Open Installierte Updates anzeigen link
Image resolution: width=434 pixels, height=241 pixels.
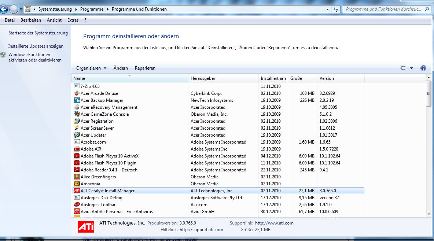[x=36, y=46]
